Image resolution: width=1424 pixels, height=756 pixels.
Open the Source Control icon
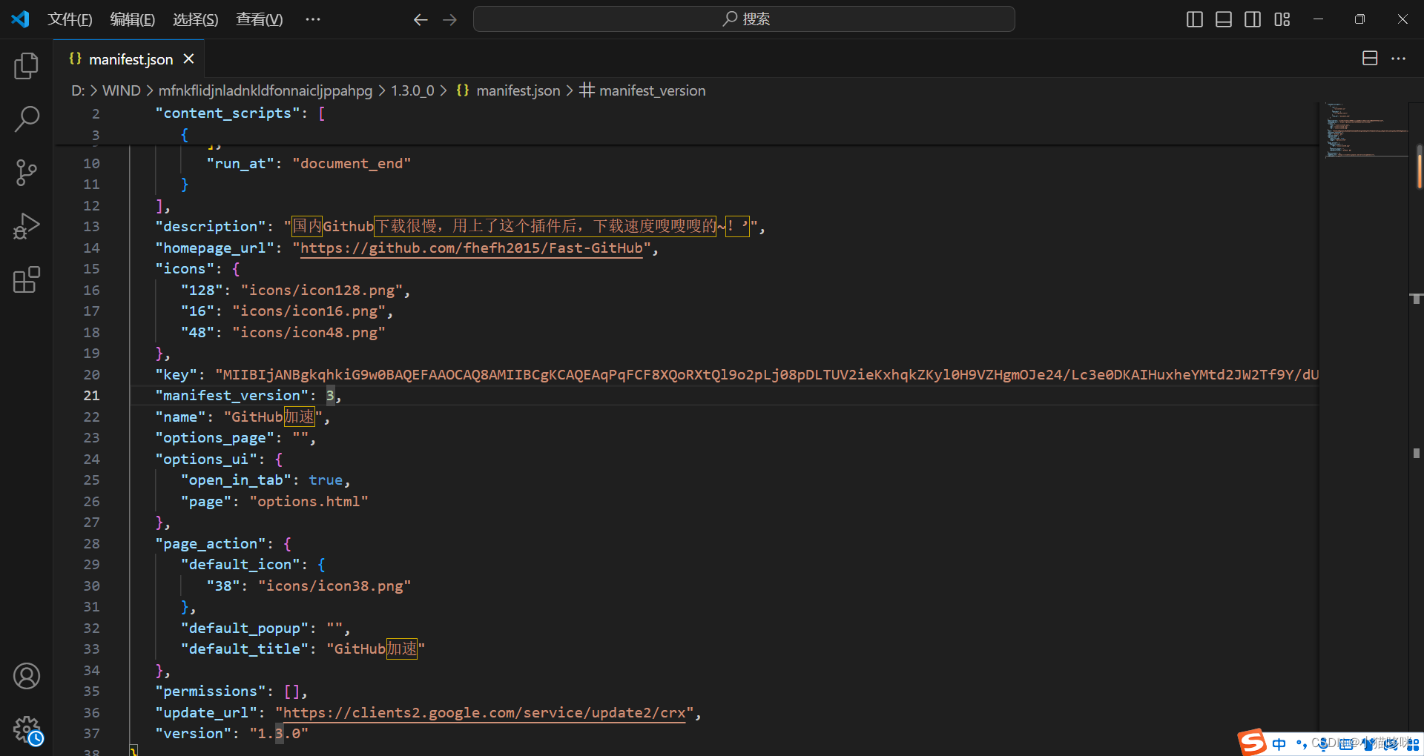click(x=26, y=172)
